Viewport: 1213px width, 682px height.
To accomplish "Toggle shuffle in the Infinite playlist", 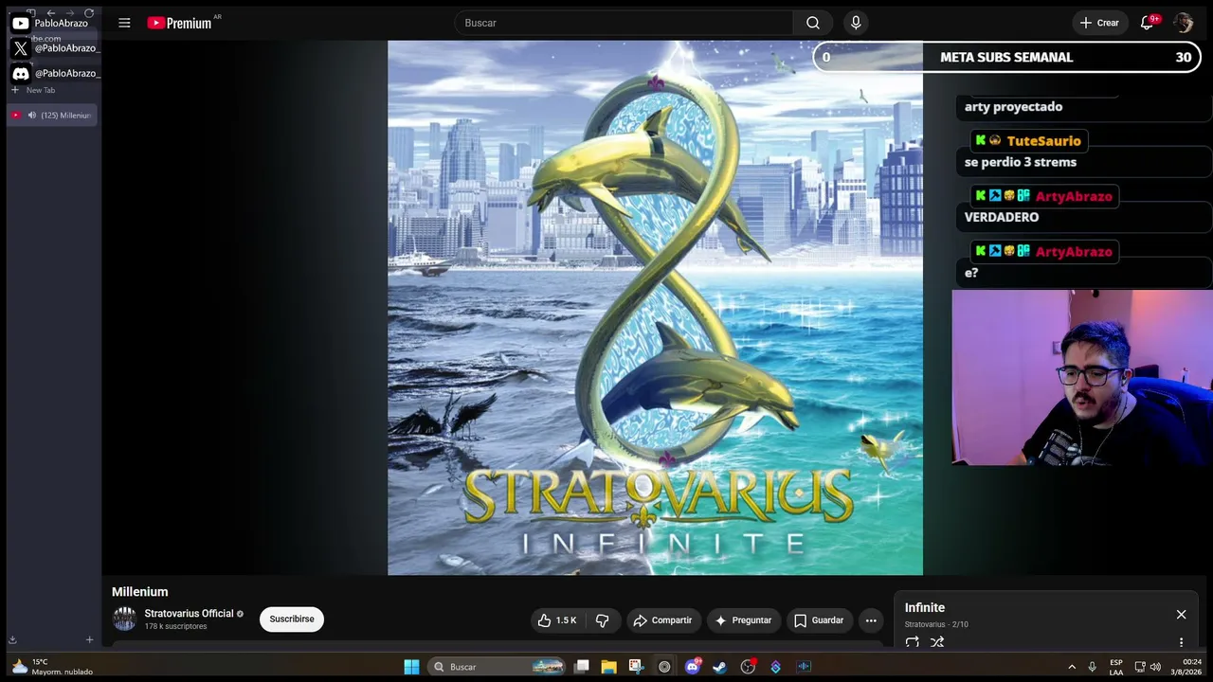I will point(937,642).
